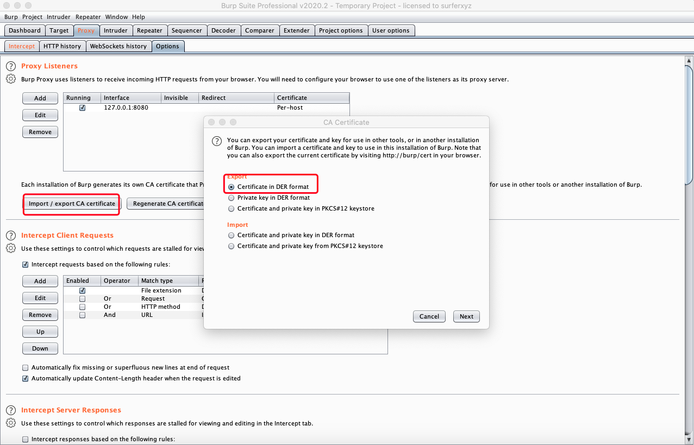Toggle Intercept requests based on following rules
Screen dimensions: 694x445
tap(25, 264)
